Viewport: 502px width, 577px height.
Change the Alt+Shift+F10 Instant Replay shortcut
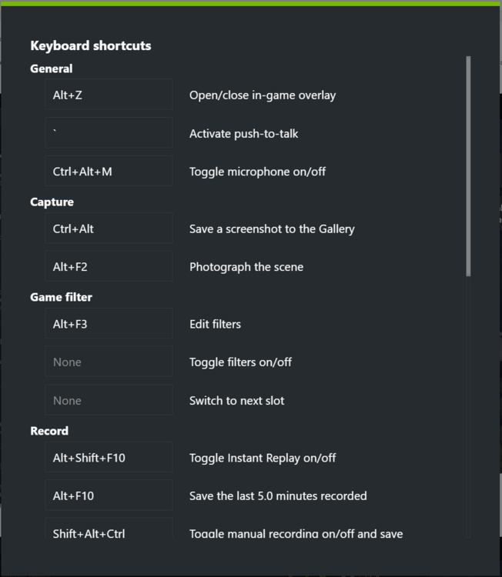(x=109, y=458)
